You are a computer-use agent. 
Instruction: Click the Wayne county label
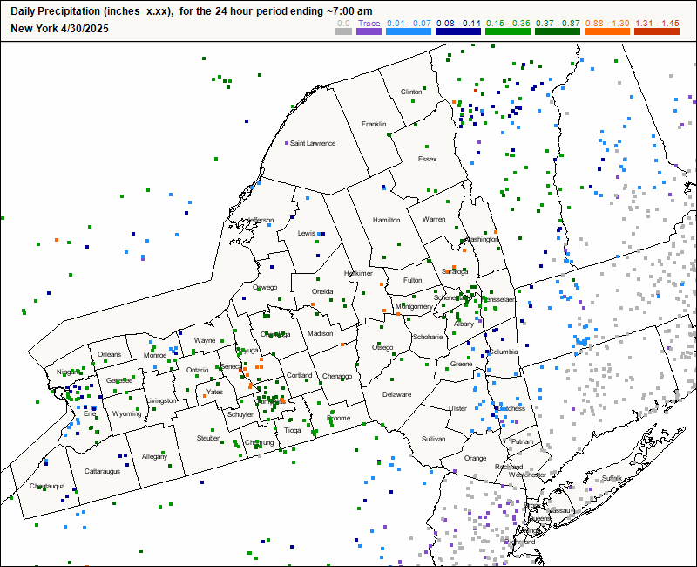205,340
